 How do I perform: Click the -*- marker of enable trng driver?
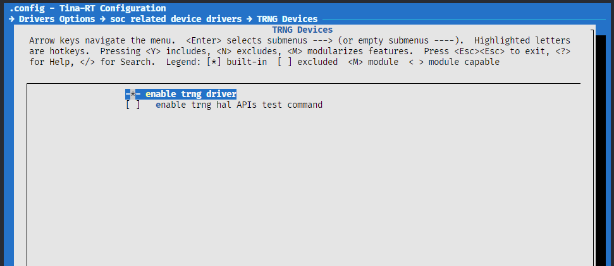[x=133, y=94]
